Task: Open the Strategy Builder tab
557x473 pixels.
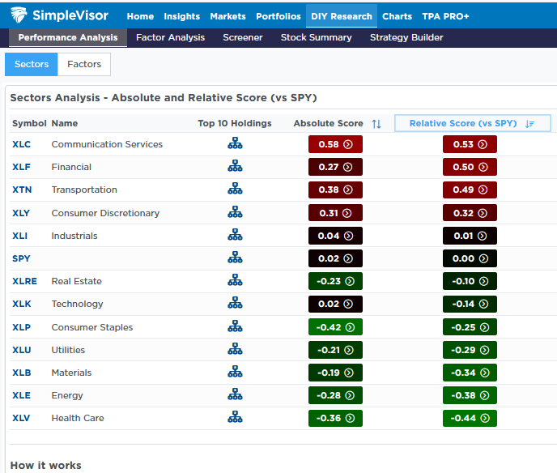Action: click(406, 37)
